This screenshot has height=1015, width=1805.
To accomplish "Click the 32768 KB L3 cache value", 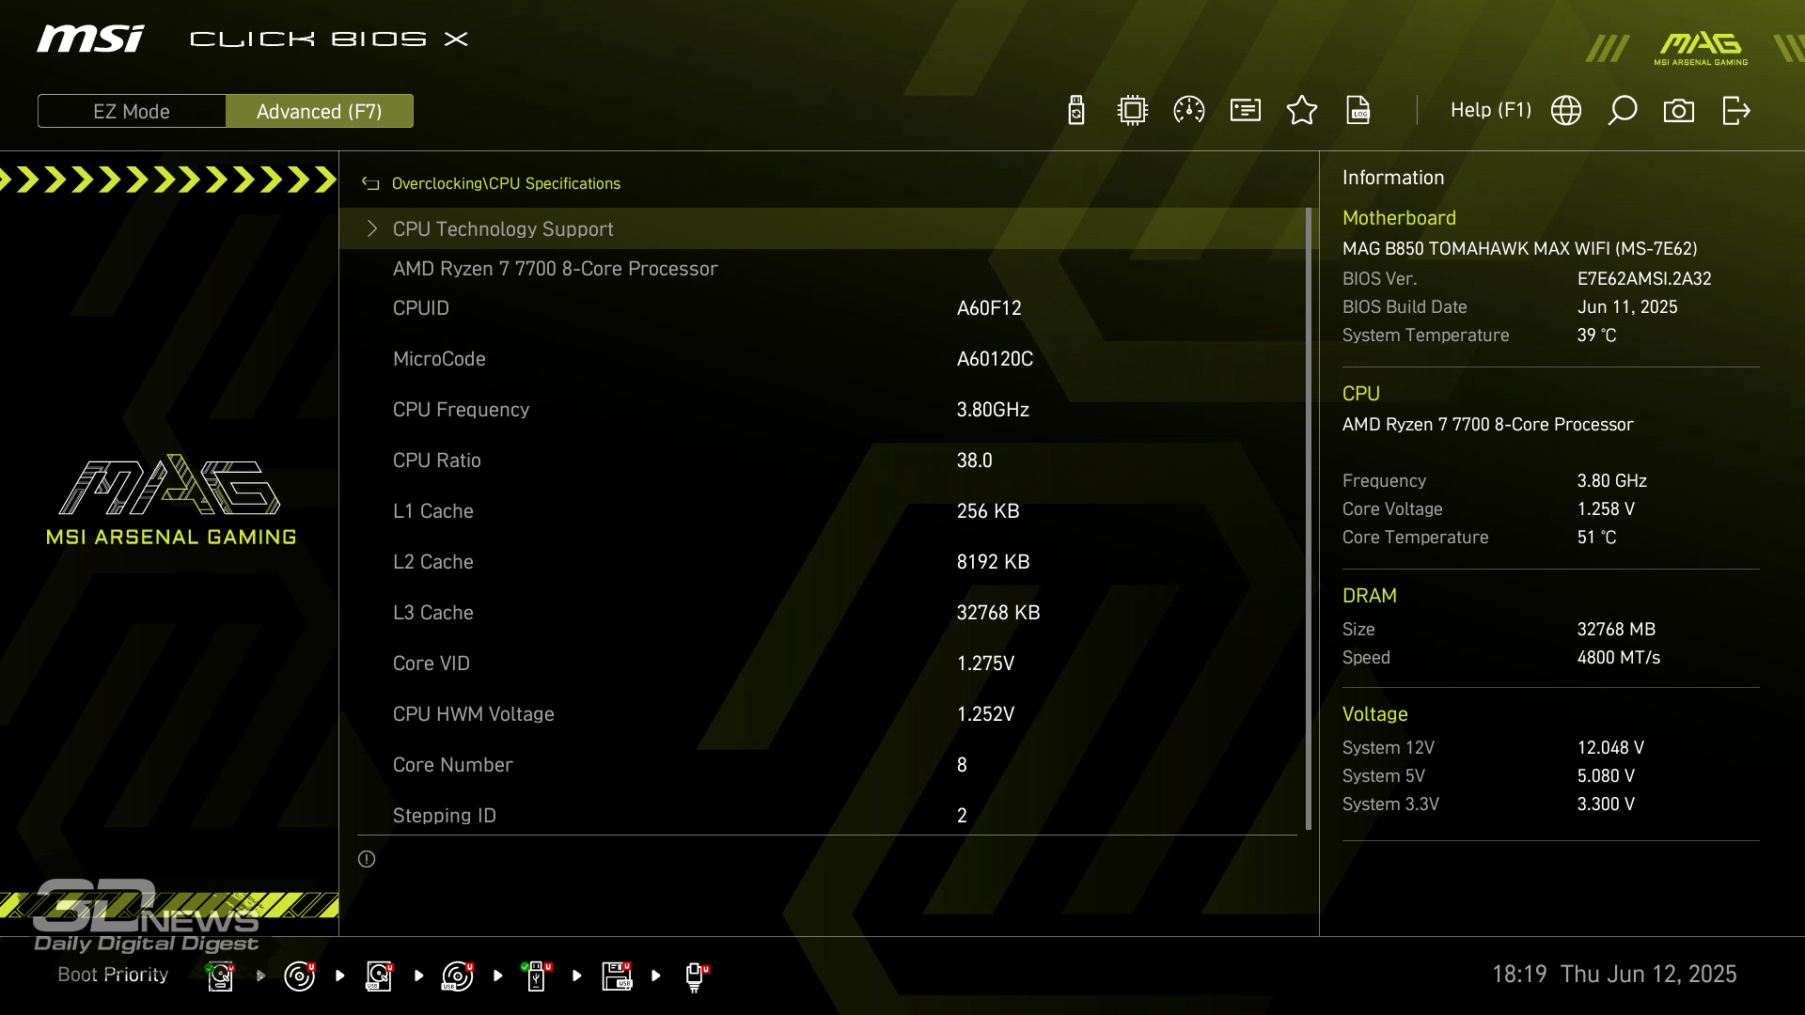I will (998, 613).
